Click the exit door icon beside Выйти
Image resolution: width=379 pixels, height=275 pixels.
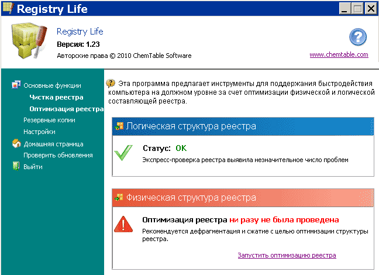click(x=16, y=166)
